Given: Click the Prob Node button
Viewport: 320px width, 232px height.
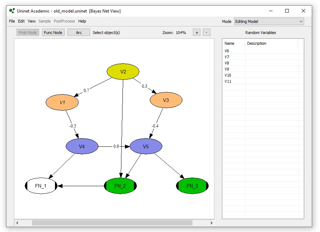Looking at the screenshot, I should click(x=28, y=33).
